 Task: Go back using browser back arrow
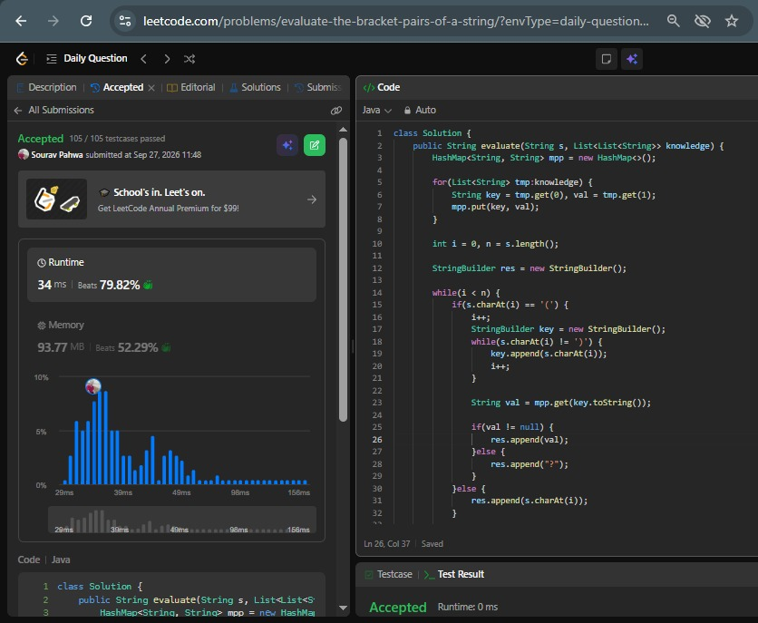point(21,21)
